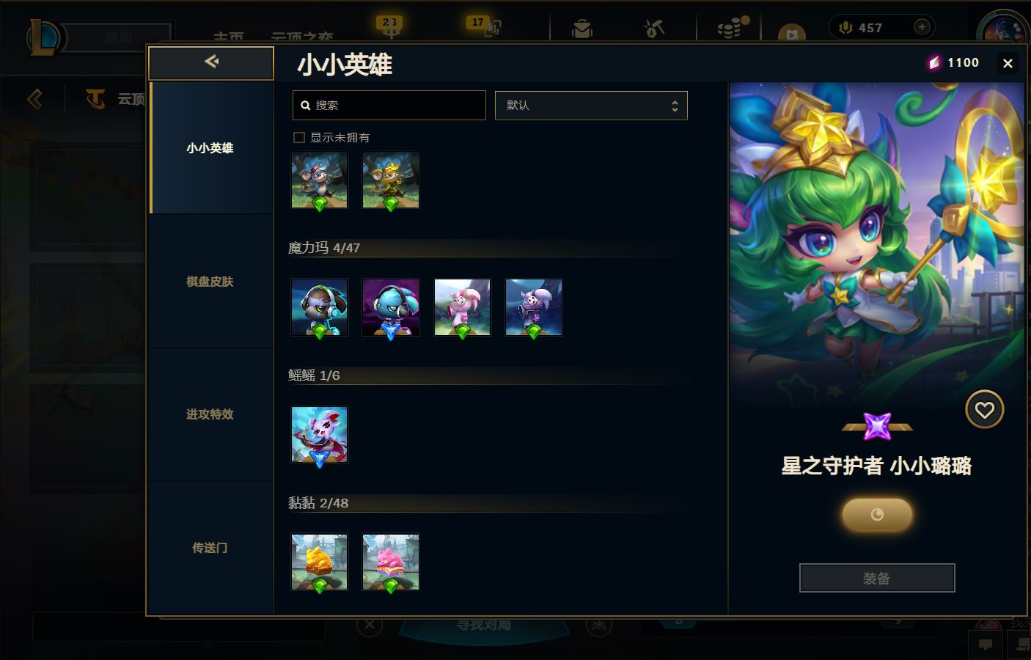Click the plus icon beside 457 currency
Screen dimensions: 1031x660
coord(922,27)
